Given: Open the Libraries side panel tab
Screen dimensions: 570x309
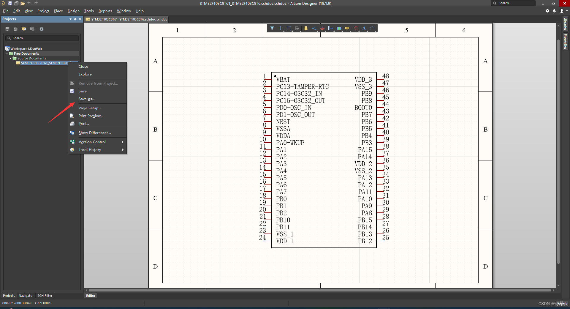Looking at the screenshot, I should (565, 24).
